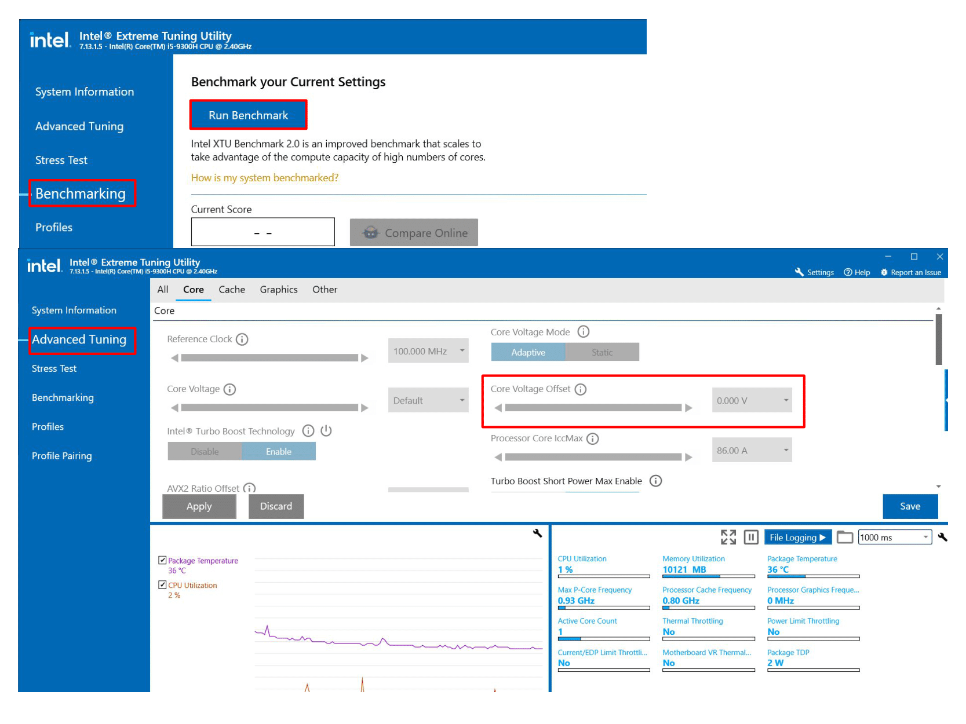966x724 pixels.
Task: Toggle CPU Utilization graph checkbox
Action: [x=162, y=585]
